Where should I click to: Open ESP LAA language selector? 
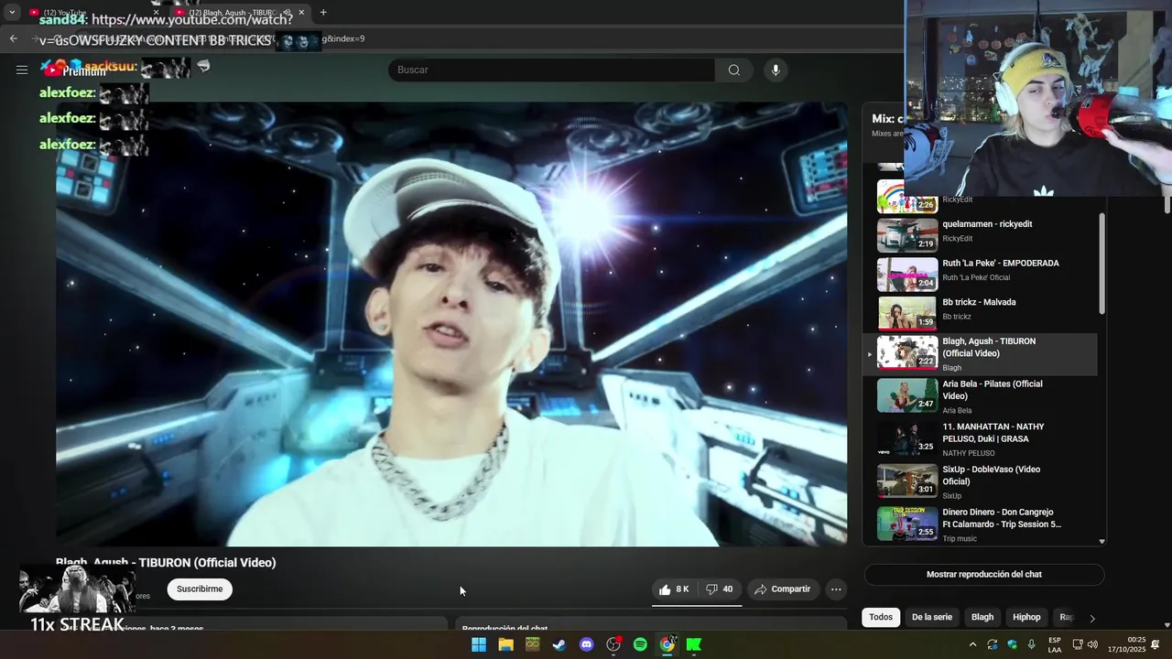(1055, 644)
